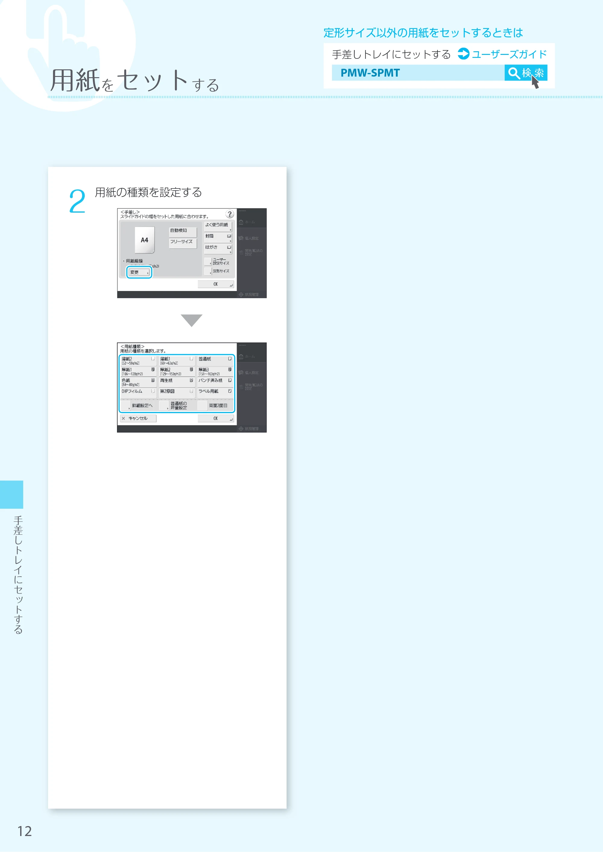Open the はがき size submenu

(x=218, y=249)
